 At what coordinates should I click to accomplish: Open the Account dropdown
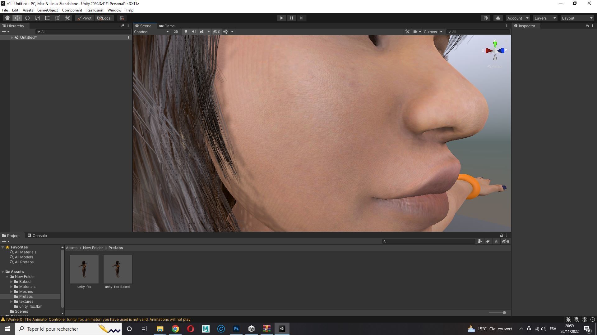518,18
